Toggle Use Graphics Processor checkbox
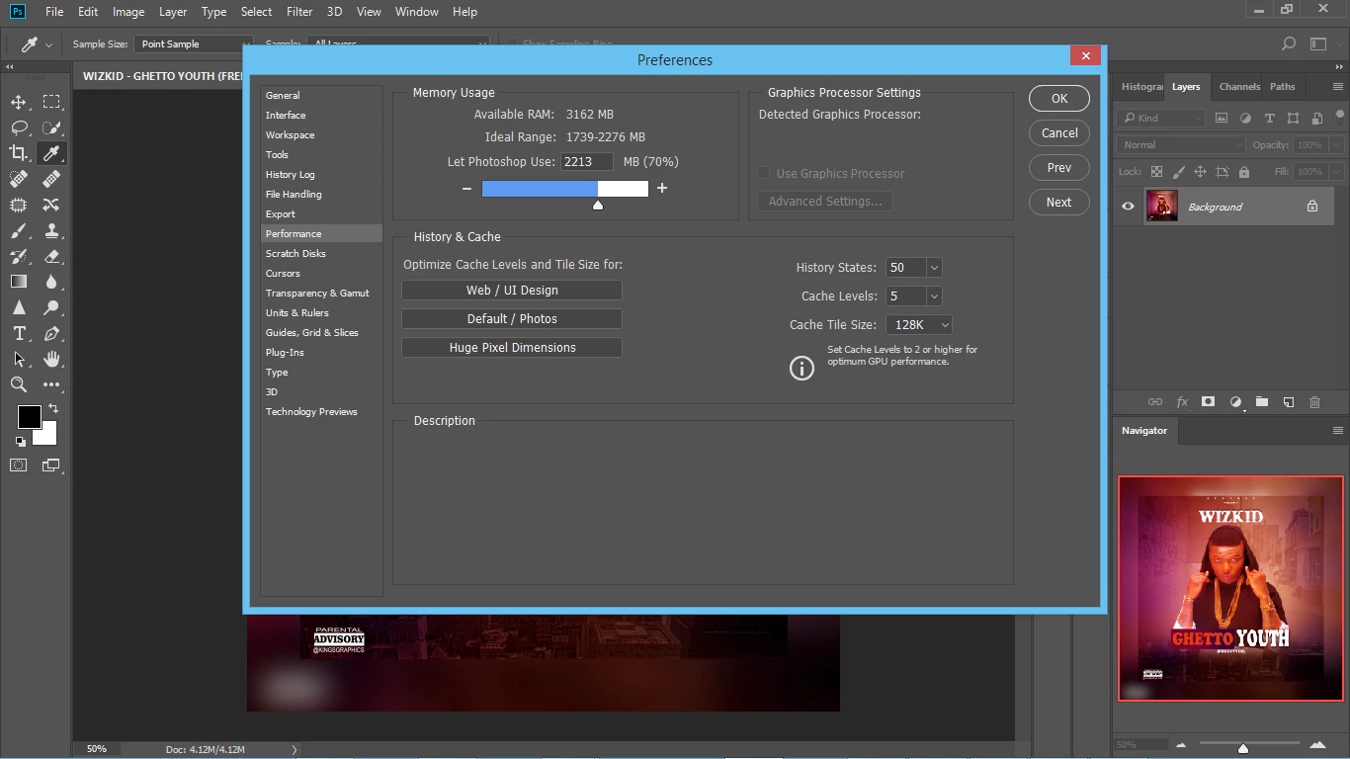 [763, 173]
